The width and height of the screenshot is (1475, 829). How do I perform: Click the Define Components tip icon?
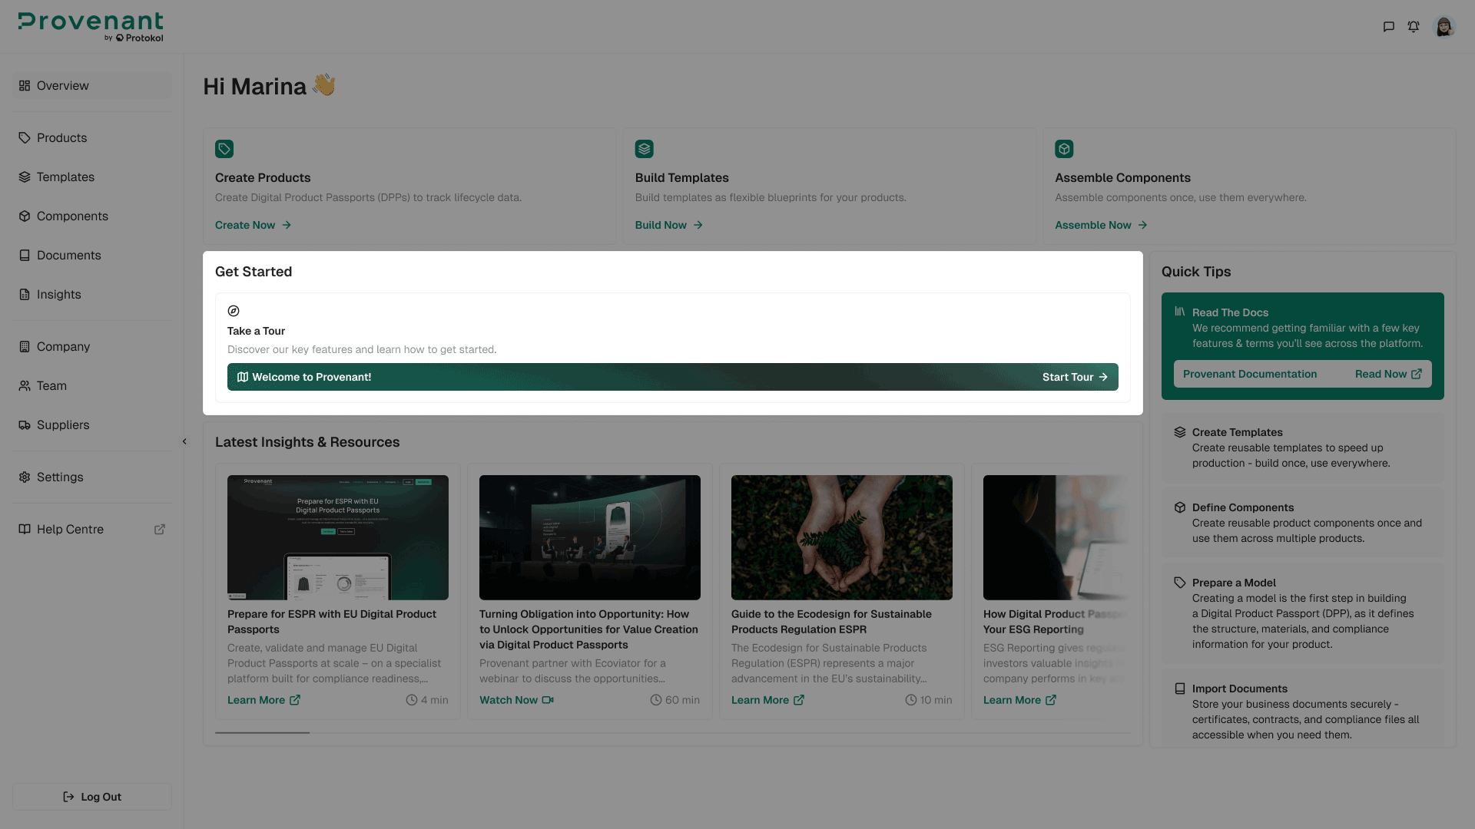(1180, 507)
